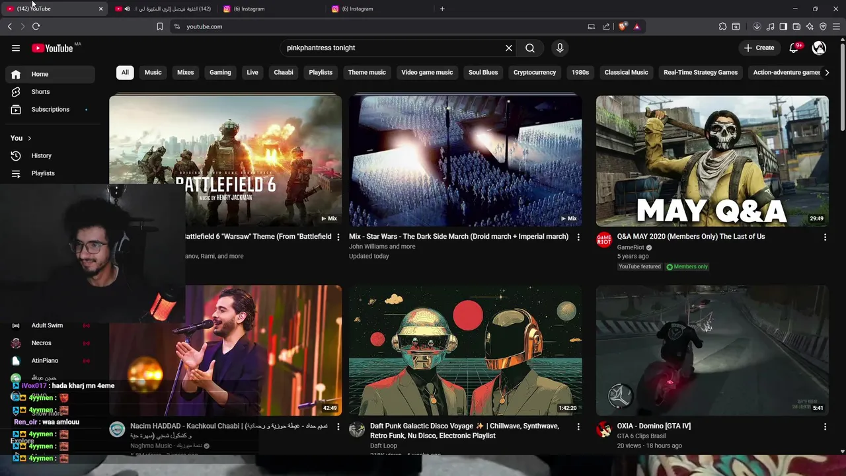Open a new browser tab
Viewport: 846px width, 476px height.
(x=442, y=9)
